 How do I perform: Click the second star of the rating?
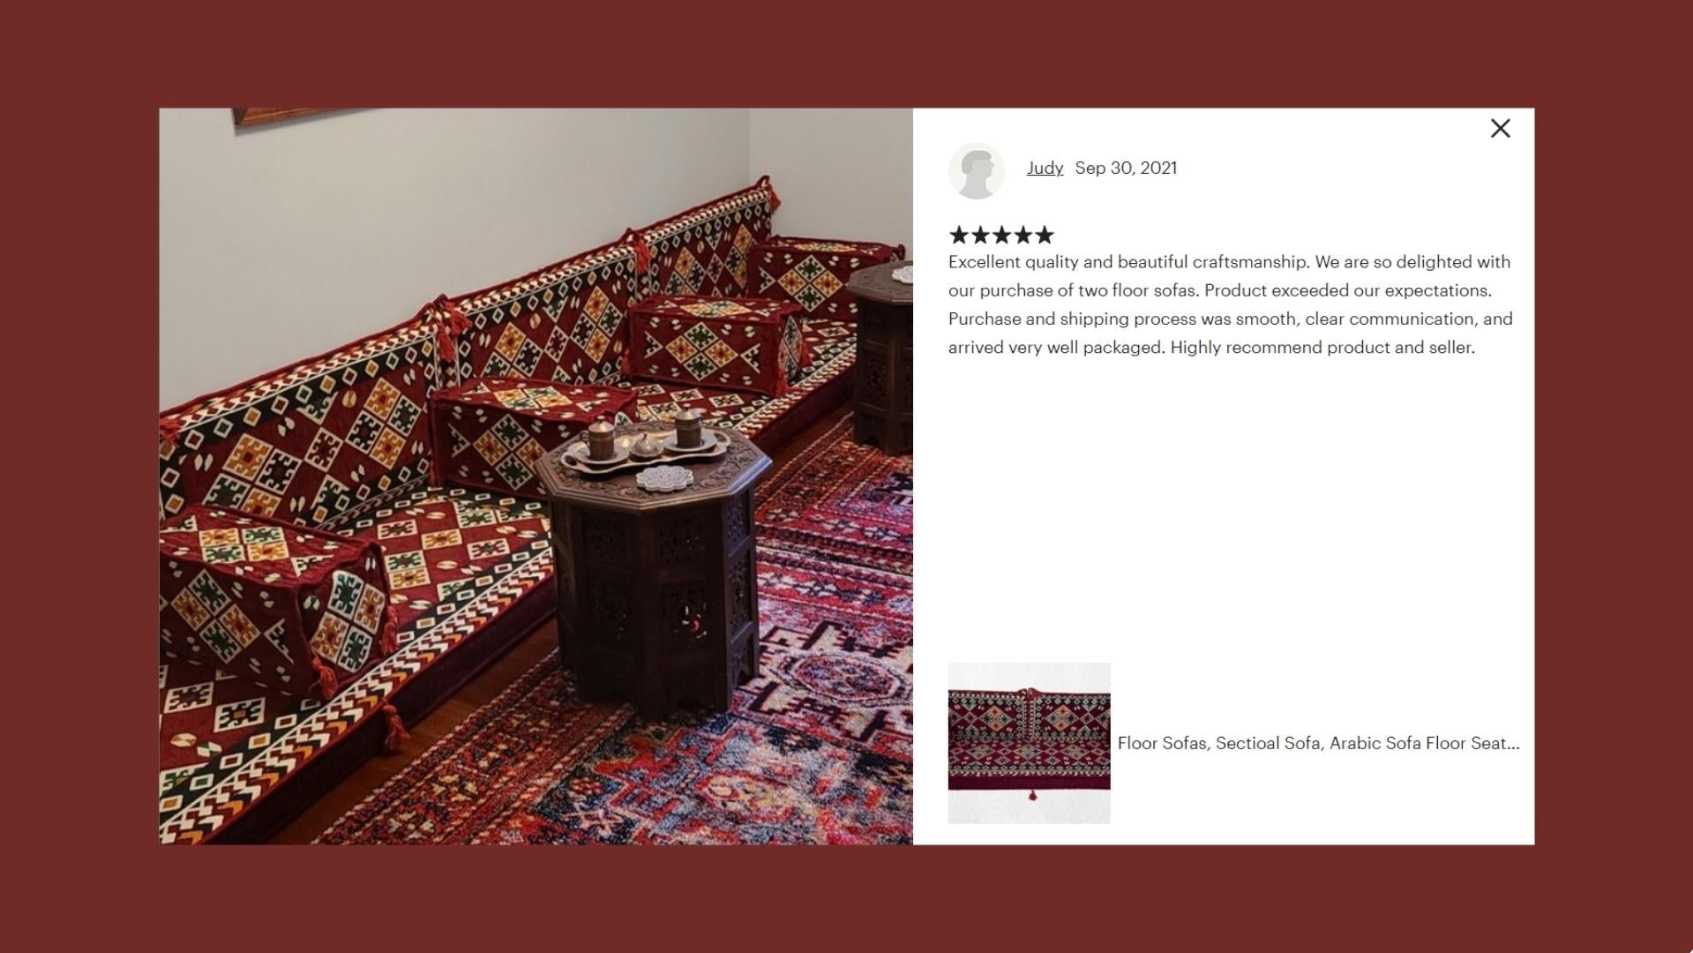[980, 235]
